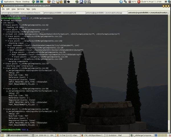Image resolution: width=171 pixels, height=137 pixels.
Task: Open the clock showing Fri Jul 7, 17:00
Action: pos(155,2)
